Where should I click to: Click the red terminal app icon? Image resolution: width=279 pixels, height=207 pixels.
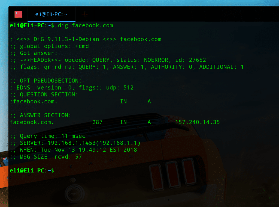(x=18, y=14)
